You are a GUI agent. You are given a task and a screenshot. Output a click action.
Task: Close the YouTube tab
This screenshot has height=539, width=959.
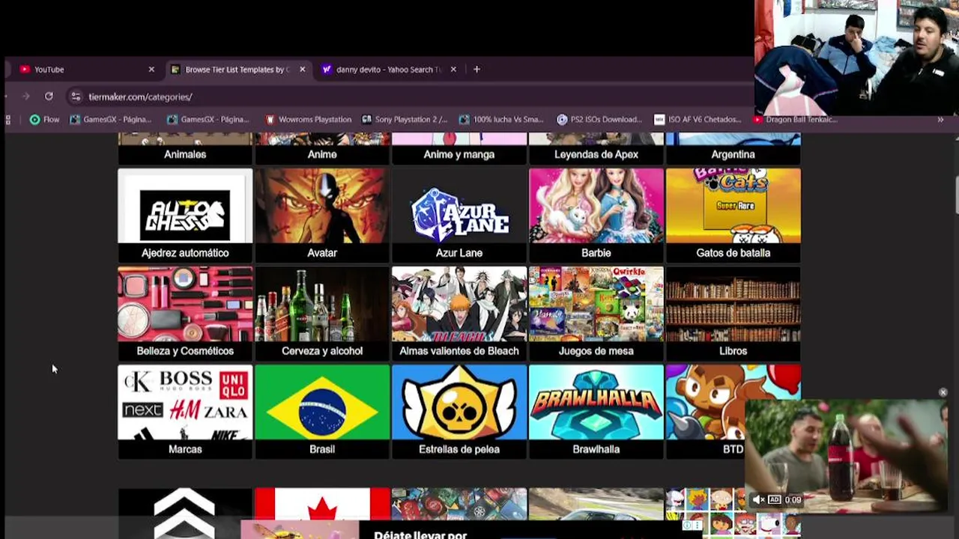[x=151, y=70]
